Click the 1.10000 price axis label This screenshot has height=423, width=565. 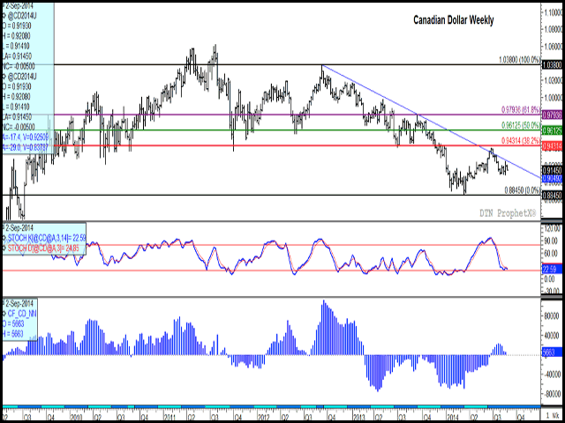pos(554,12)
